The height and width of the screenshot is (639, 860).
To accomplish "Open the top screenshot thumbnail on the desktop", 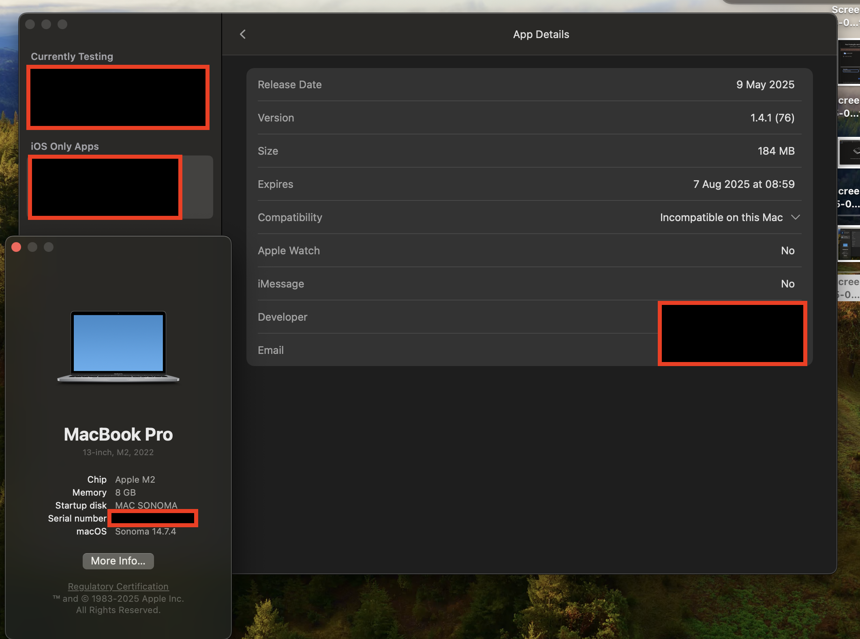I will click(849, 62).
